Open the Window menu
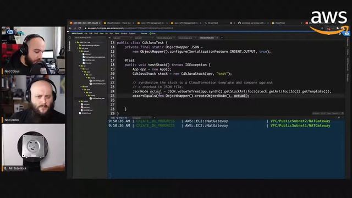Image resolution: width=352 pixels, height=198 pixels. [124, 34]
